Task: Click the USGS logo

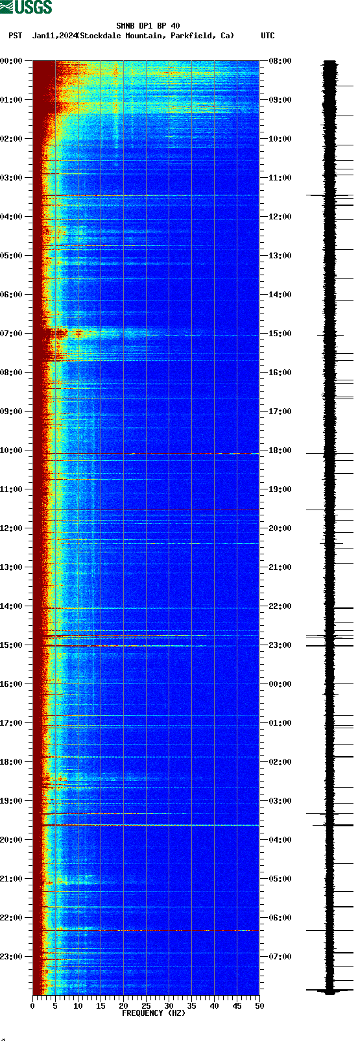Action: 26,7
